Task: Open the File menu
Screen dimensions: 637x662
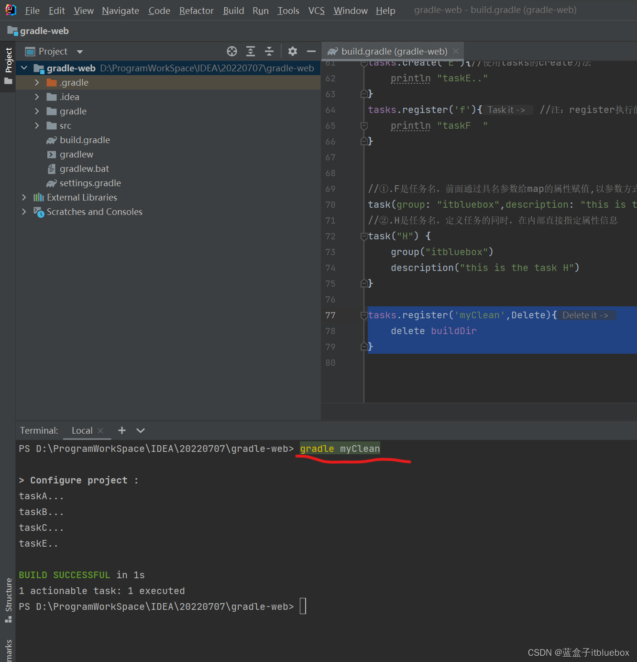Action: click(x=32, y=11)
